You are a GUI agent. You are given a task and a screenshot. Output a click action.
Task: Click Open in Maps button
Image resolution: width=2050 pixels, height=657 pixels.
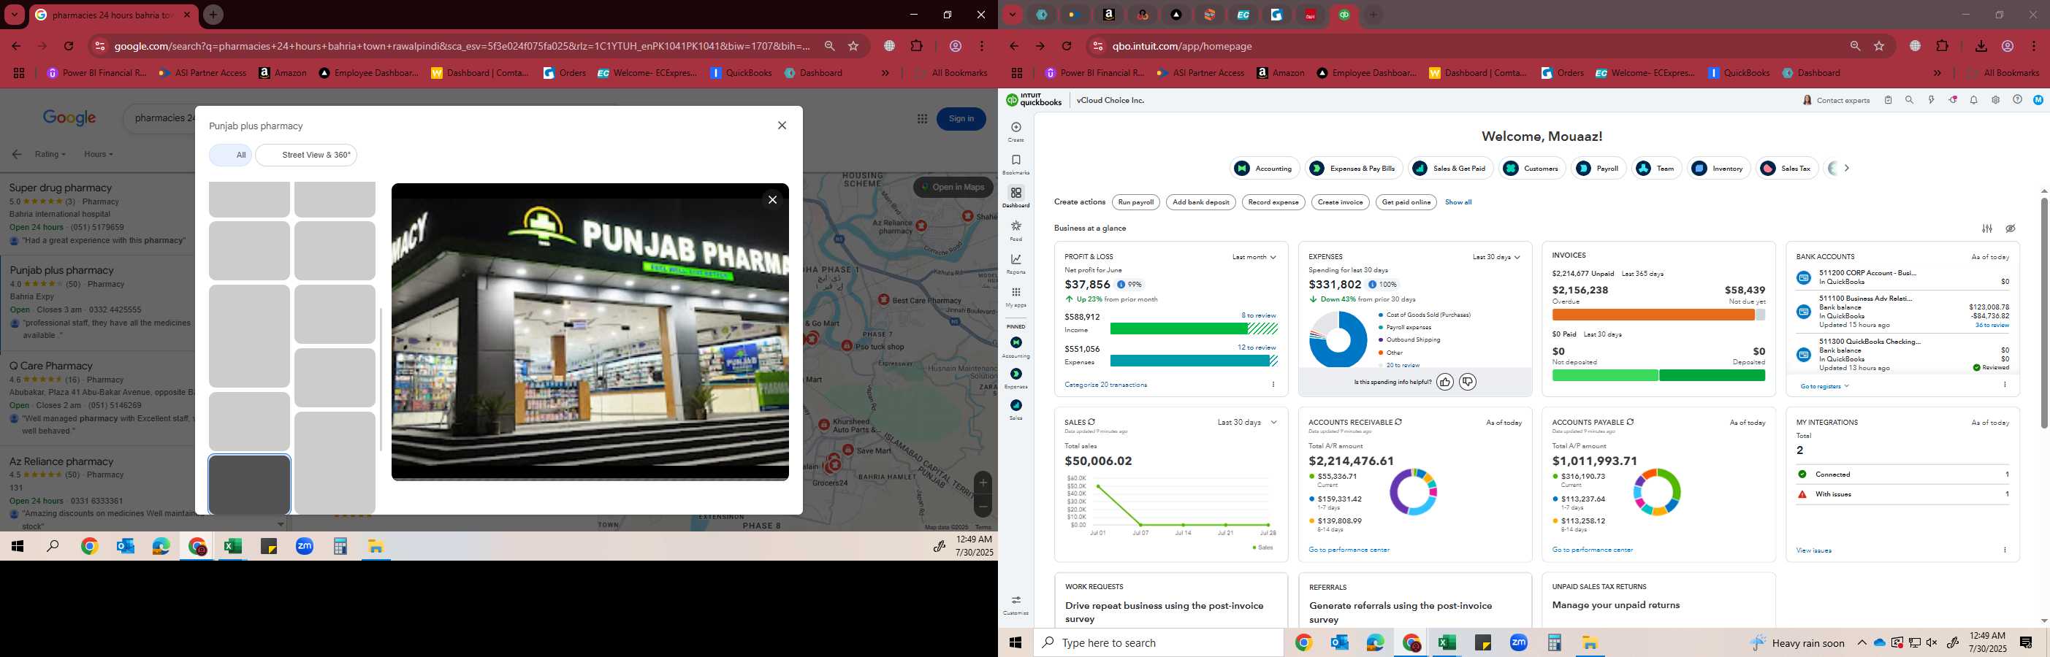pos(953,187)
